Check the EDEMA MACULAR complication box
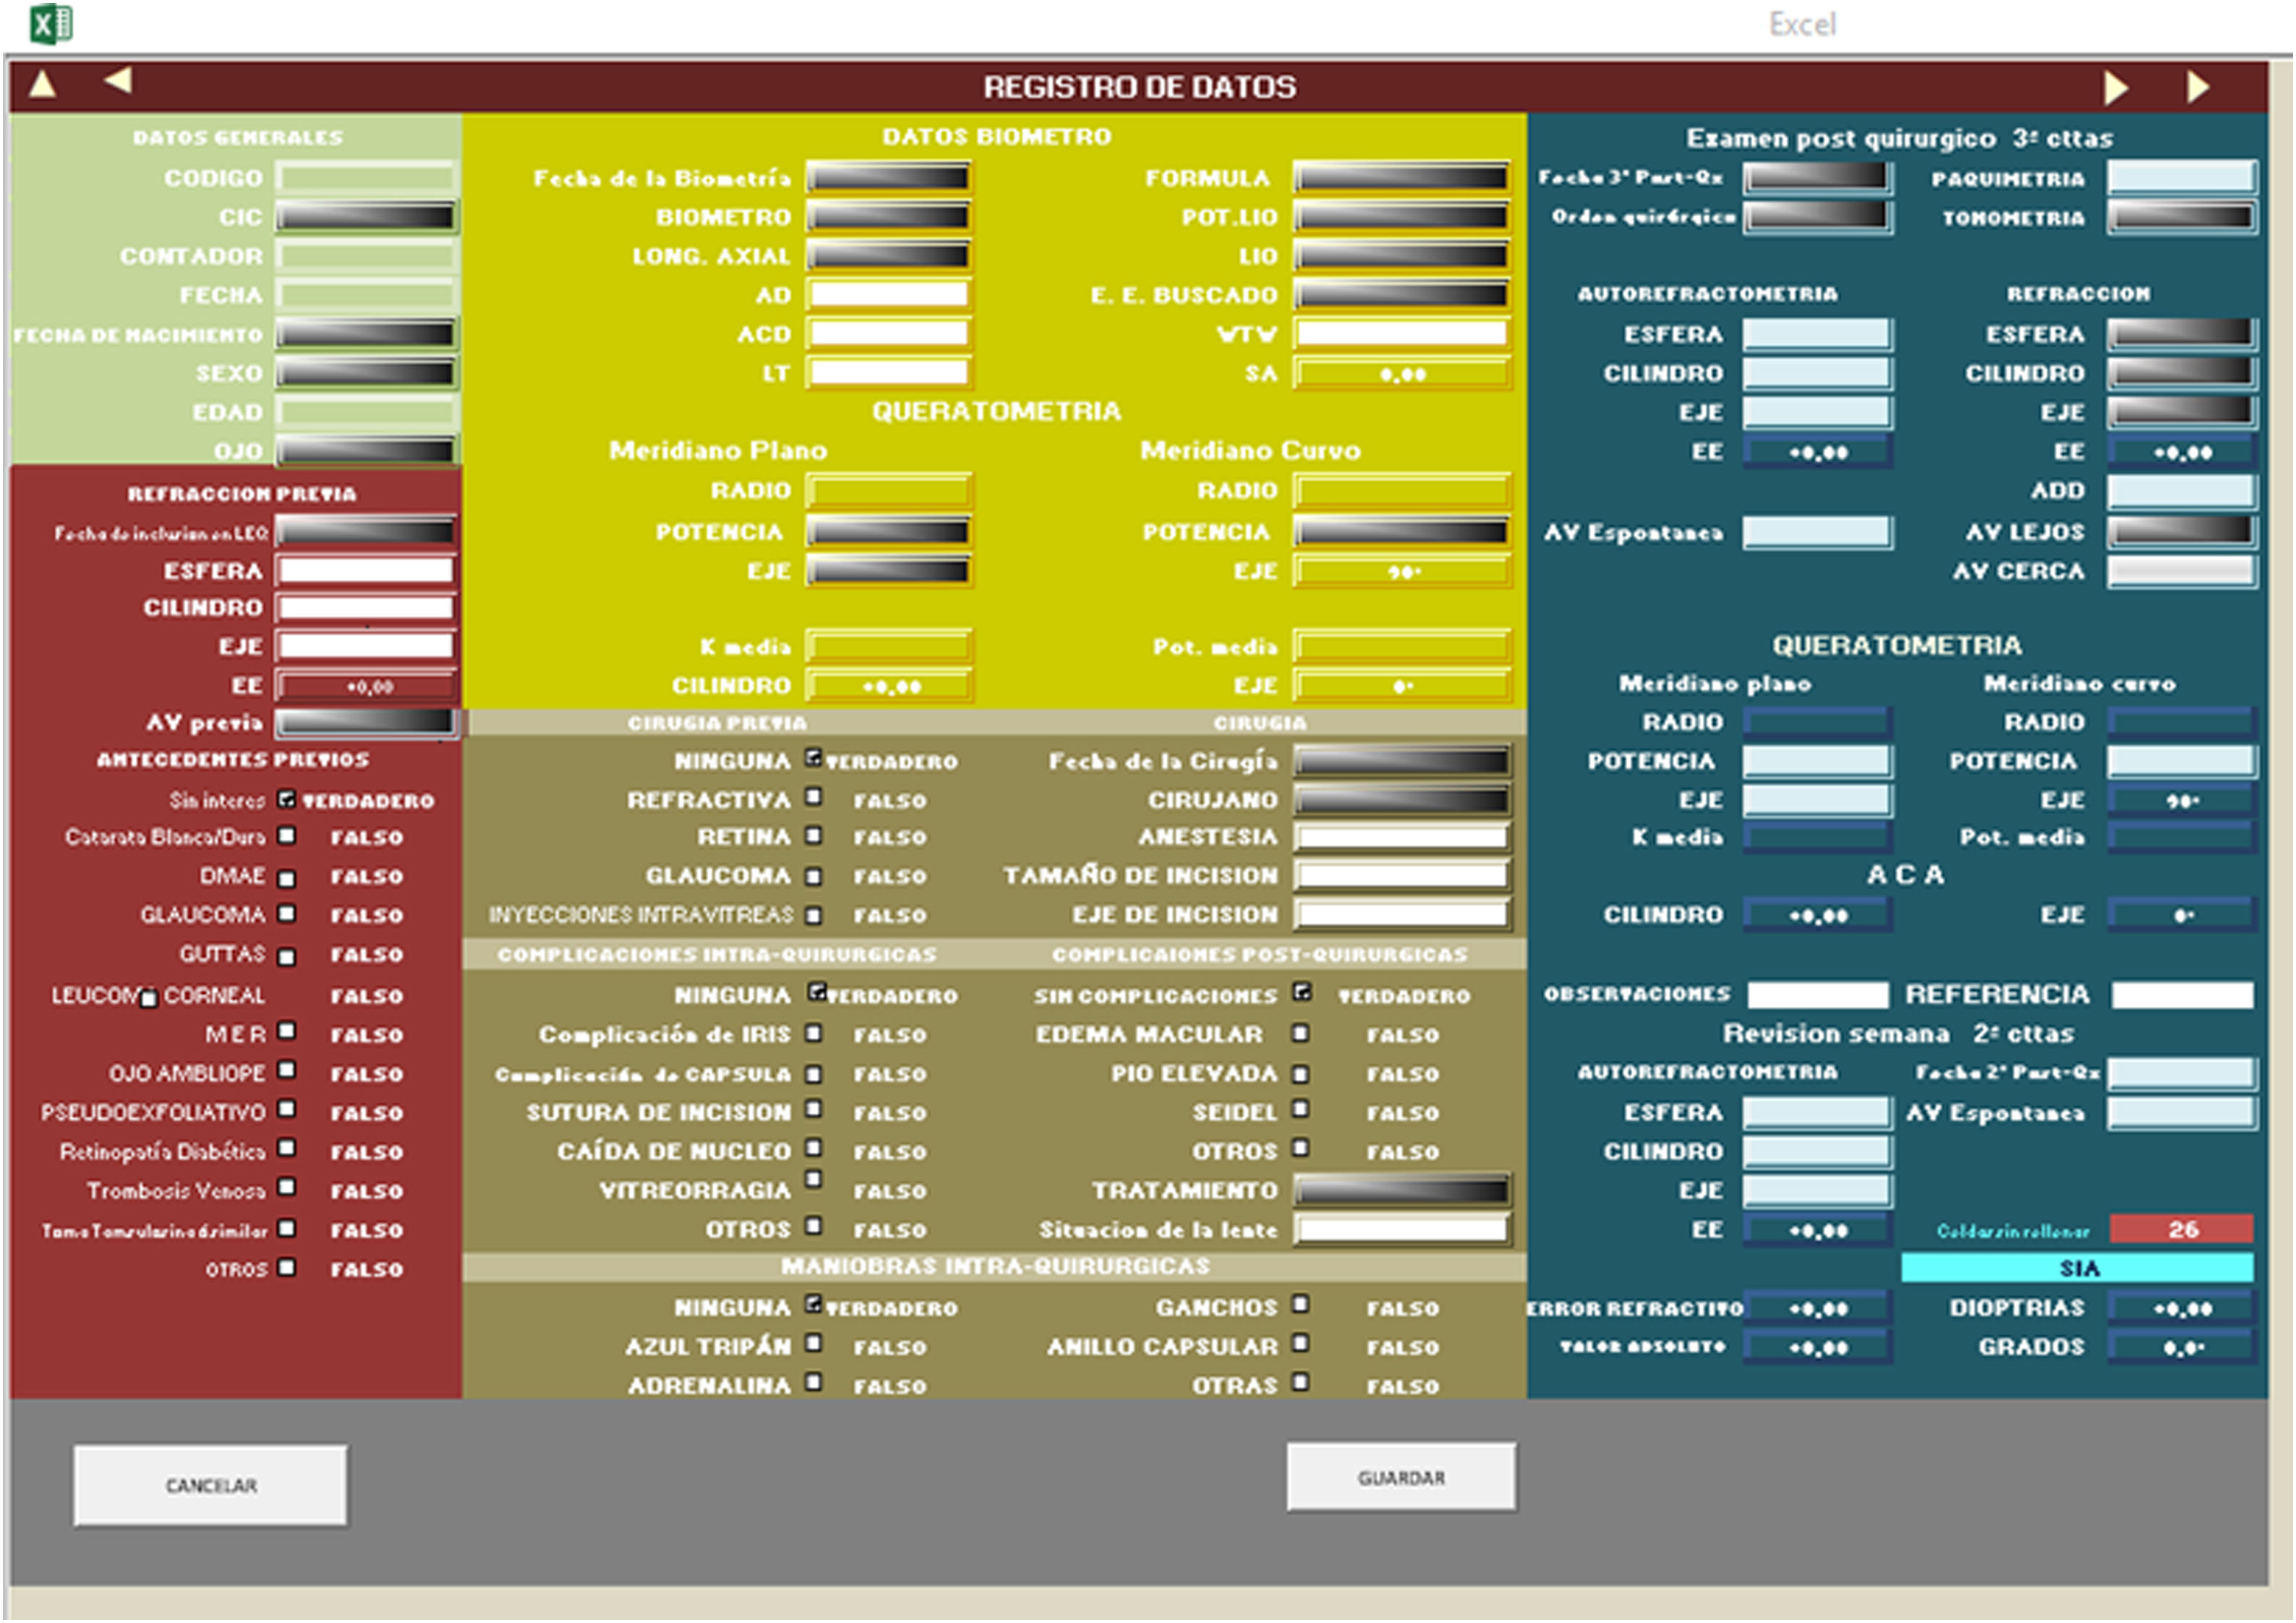Viewport: 2296px width, 1623px height. (1300, 1033)
